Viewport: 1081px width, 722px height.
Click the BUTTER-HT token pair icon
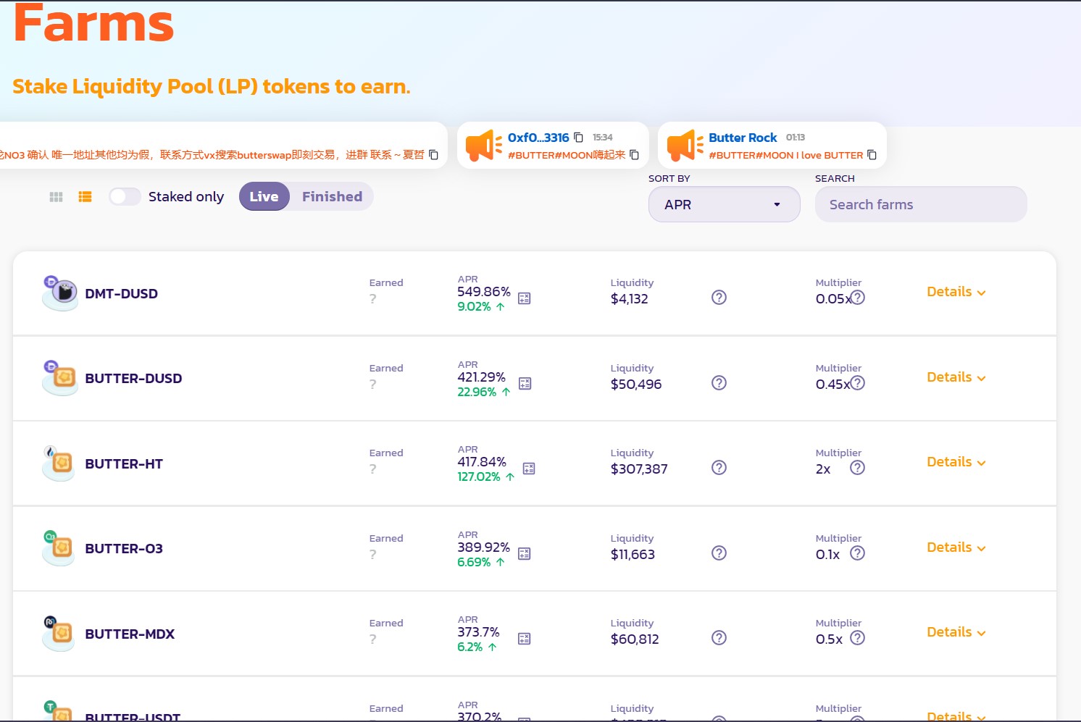[59, 463]
